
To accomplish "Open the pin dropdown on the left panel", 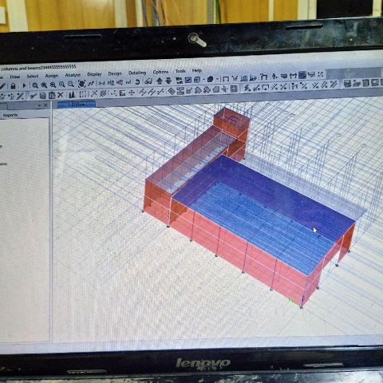I will pos(40,105).
